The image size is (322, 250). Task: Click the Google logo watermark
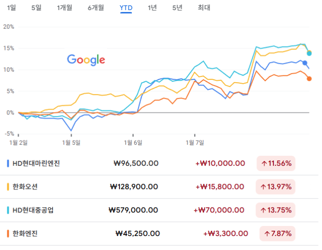(86, 60)
